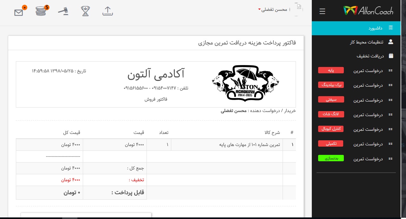Click the red تکمیلی badge
Image resolution: width=406 pixels, height=219 pixels.
point(331,144)
